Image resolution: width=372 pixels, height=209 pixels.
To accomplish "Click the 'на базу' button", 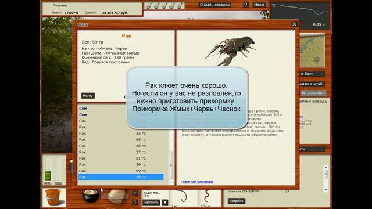I will pyautogui.click(x=312, y=74).
